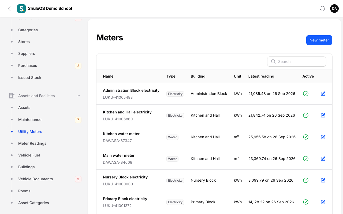The height and width of the screenshot is (214, 343).
Task: Edit the Administration Block electricity meter
Action: [x=323, y=94]
